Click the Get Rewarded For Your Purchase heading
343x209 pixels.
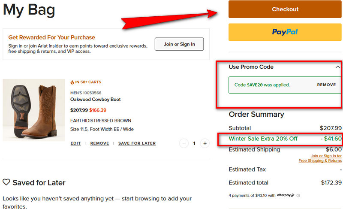point(52,37)
